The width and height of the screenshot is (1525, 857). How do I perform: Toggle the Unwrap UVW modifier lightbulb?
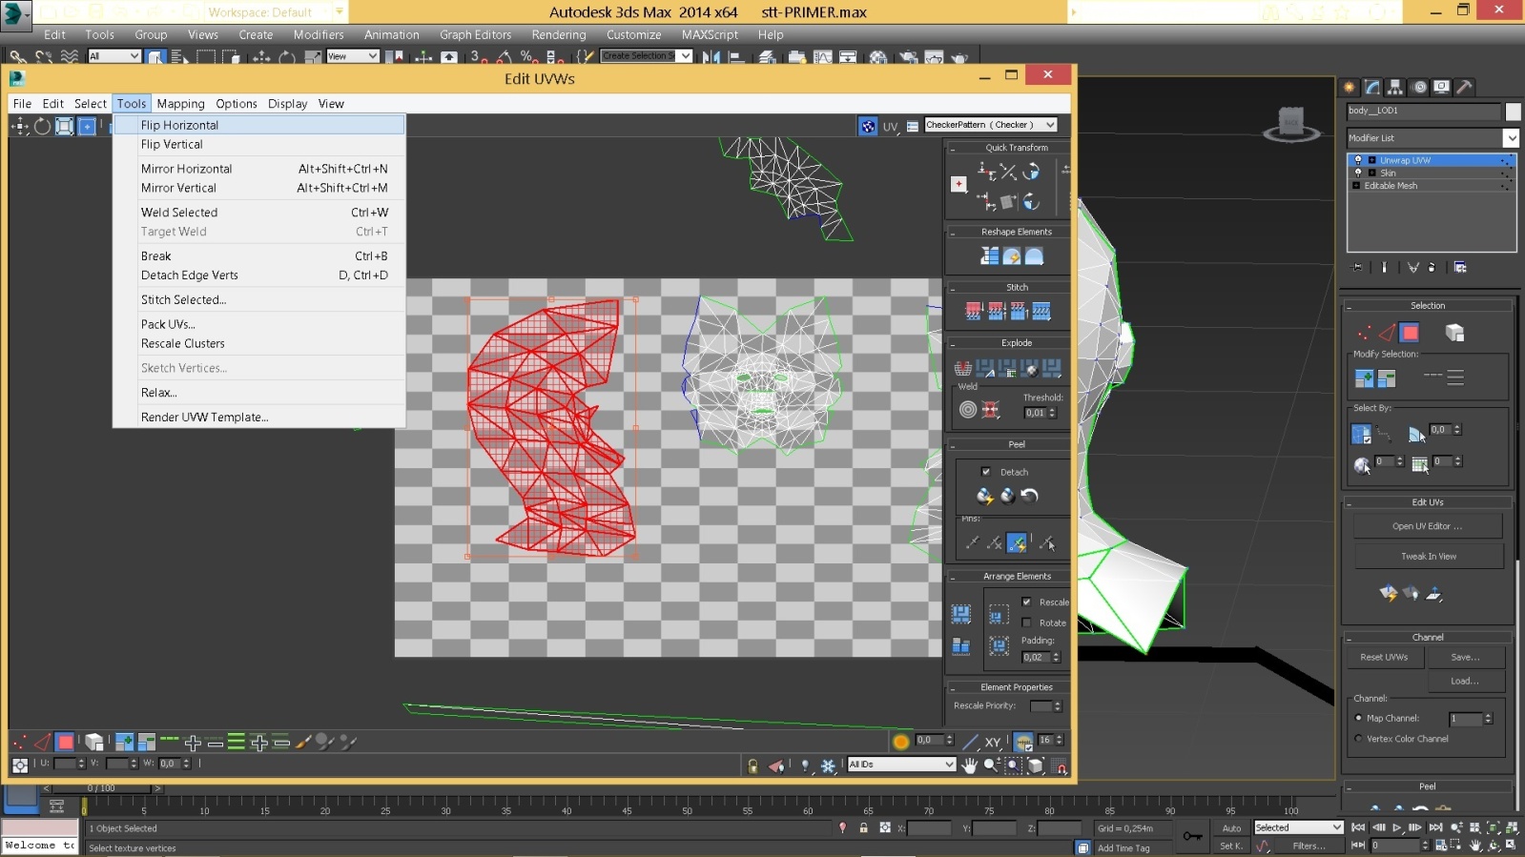click(x=1358, y=160)
